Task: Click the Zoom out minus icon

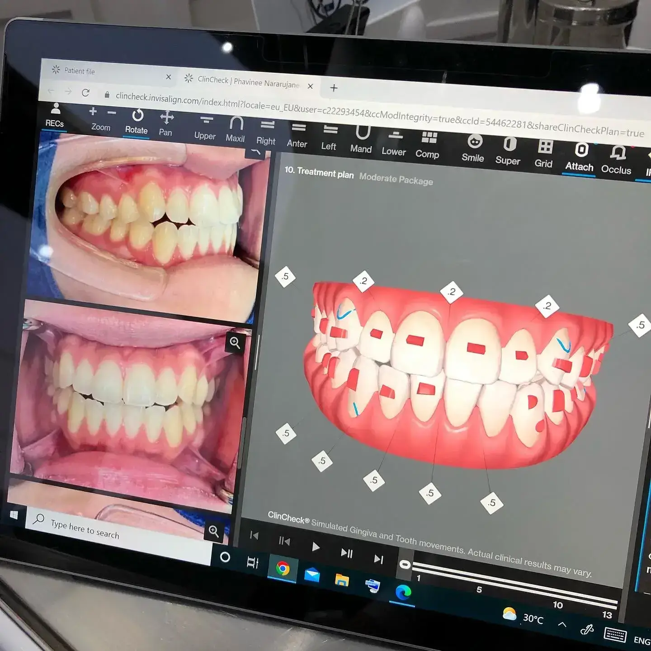Action: click(x=112, y=113)
